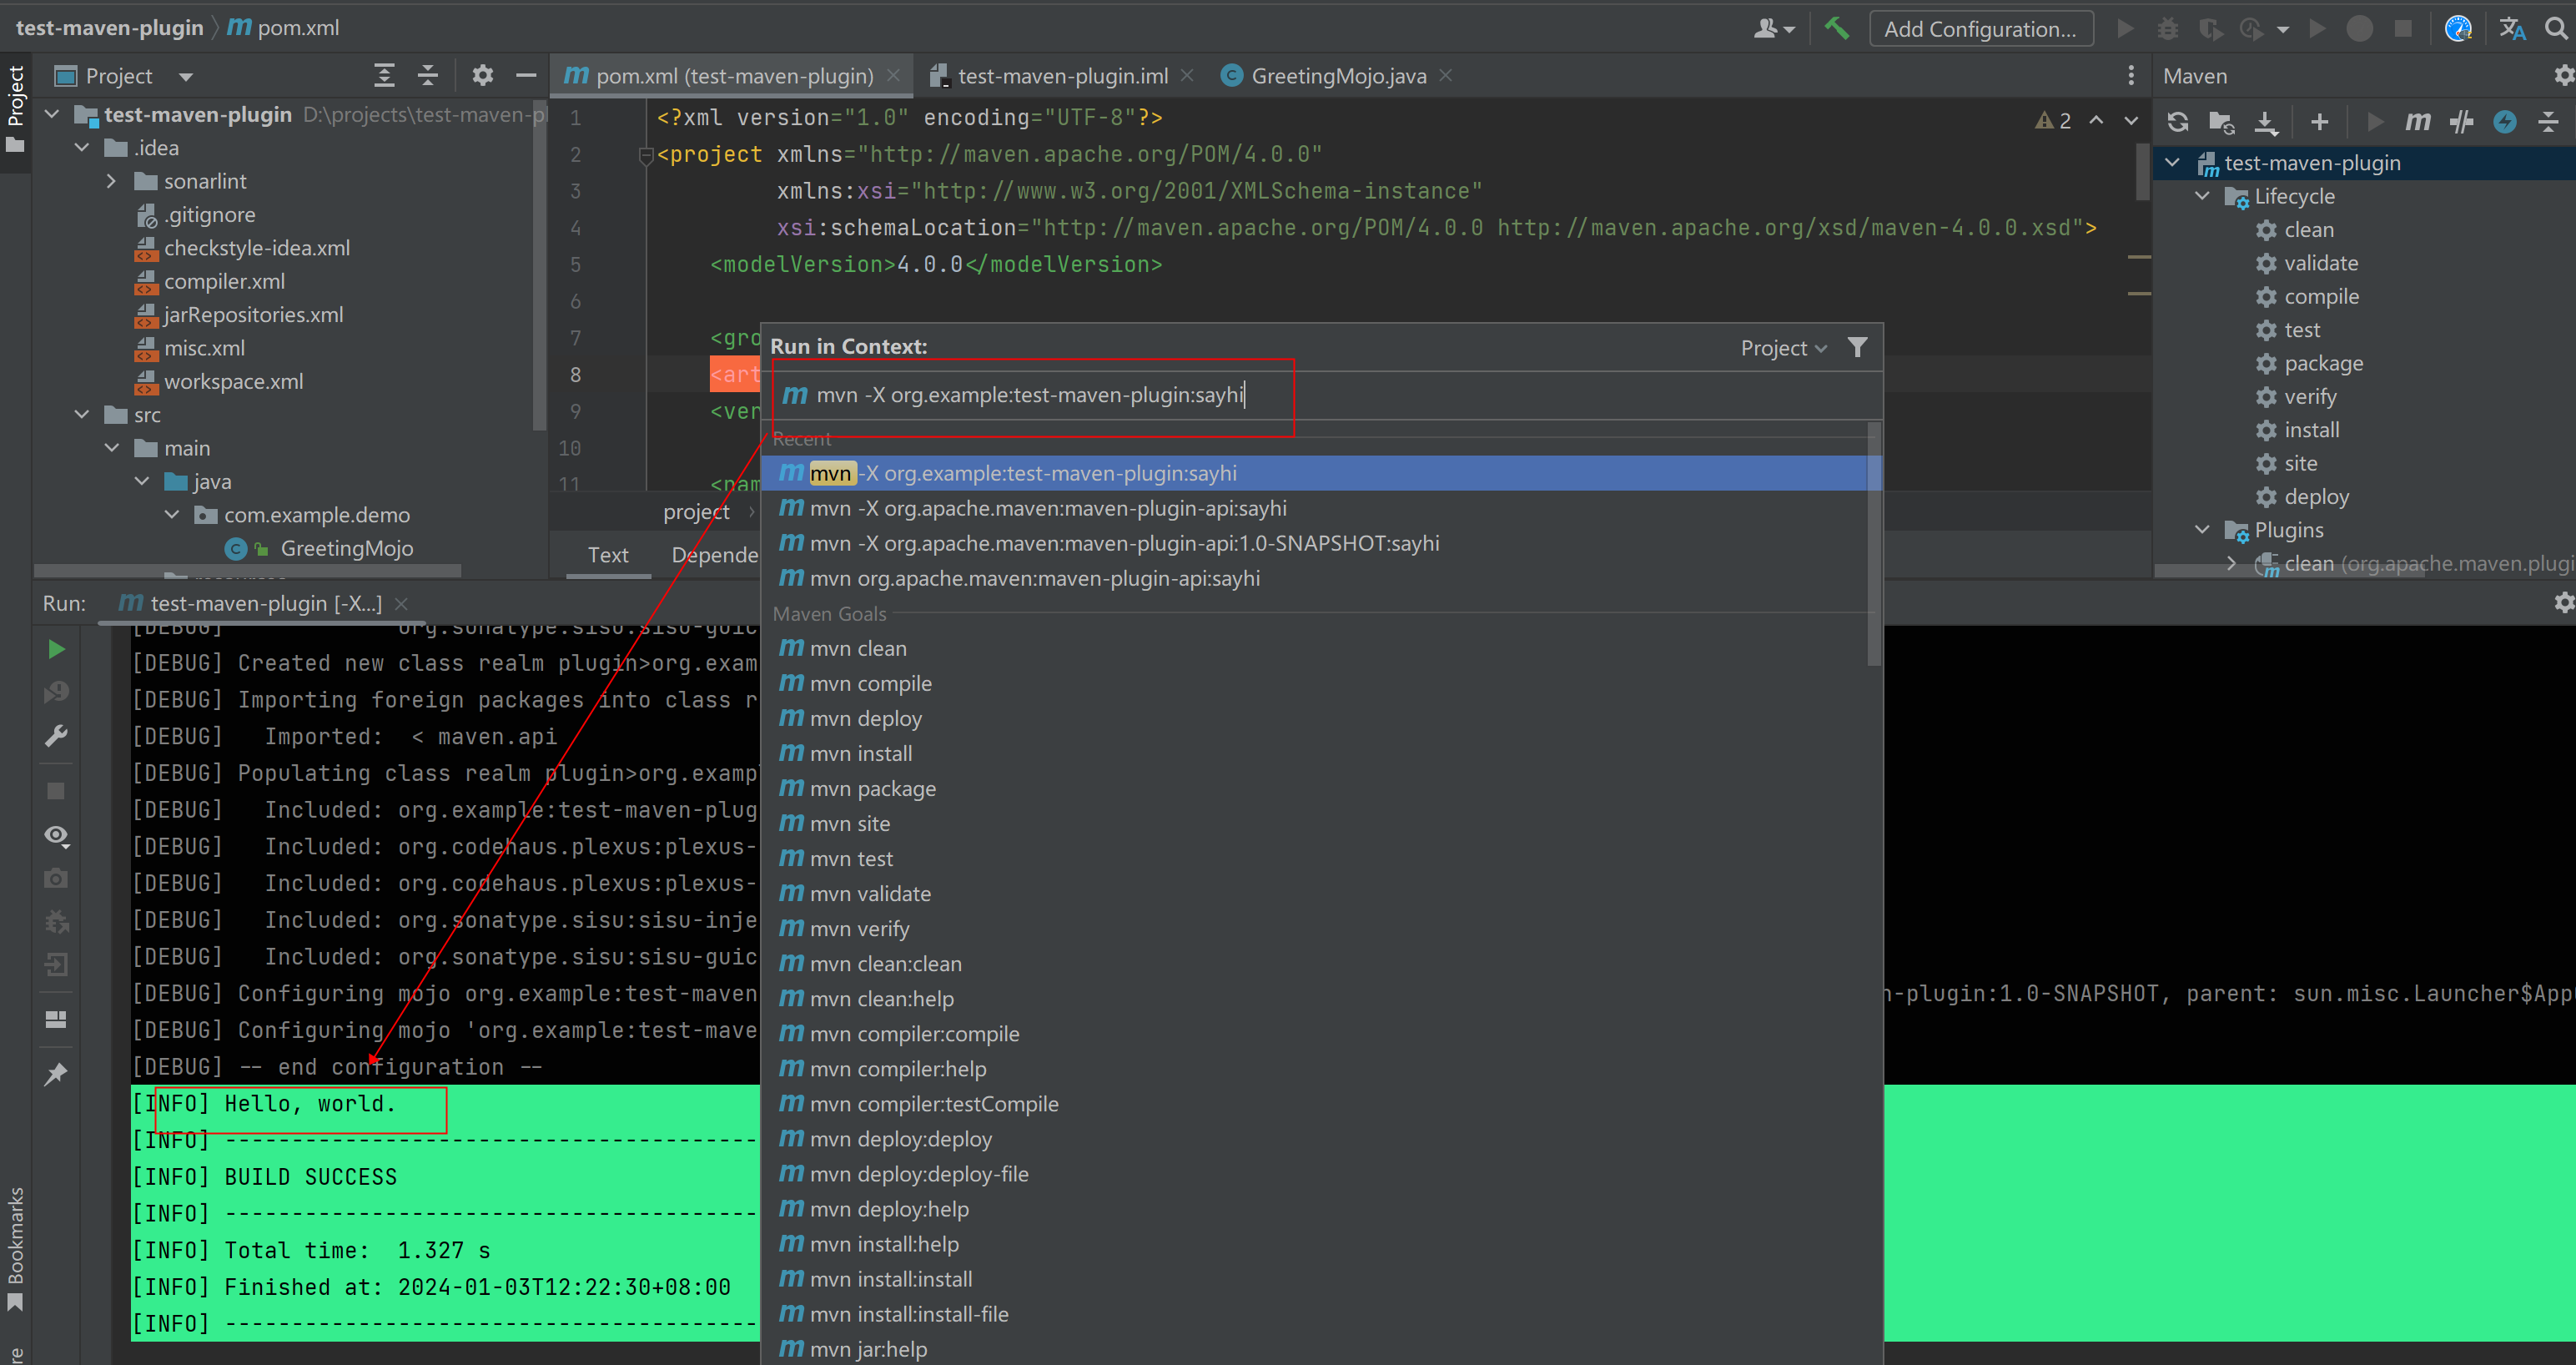Image resolution: width=2576 pixels, height=1365 pixels.
Task: Select GreetingMojo class in Project tree
Action: pyautogui.click(x=346, y=548)
